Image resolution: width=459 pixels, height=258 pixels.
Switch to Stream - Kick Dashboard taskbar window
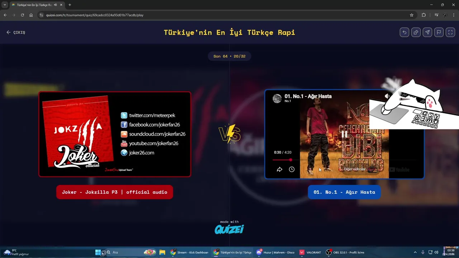[x=189, y=252]
